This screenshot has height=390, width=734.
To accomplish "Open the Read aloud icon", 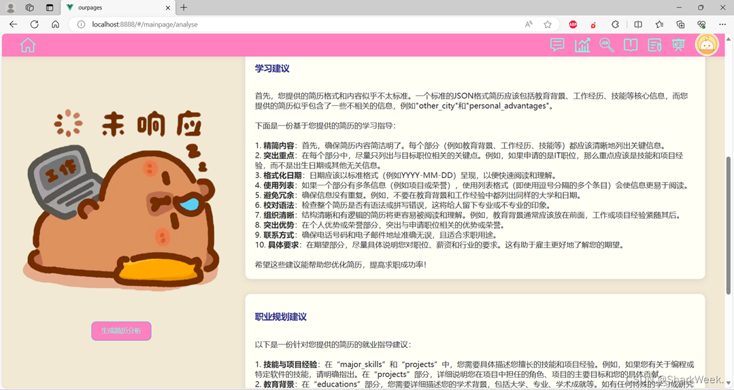I will tap(529, 24).
